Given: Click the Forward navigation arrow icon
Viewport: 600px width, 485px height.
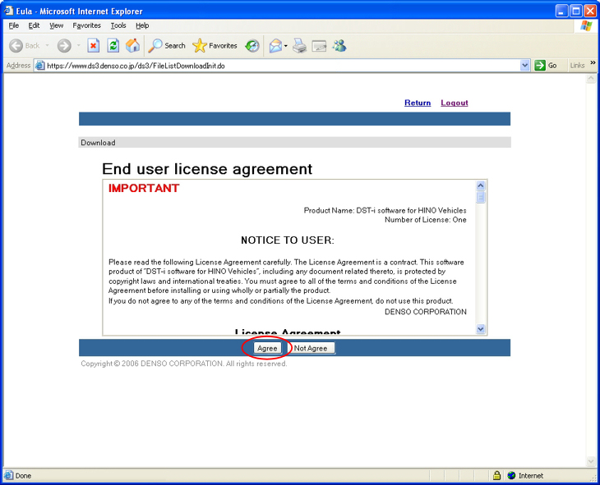Looking at the screenshot, I should coord(64,46).
